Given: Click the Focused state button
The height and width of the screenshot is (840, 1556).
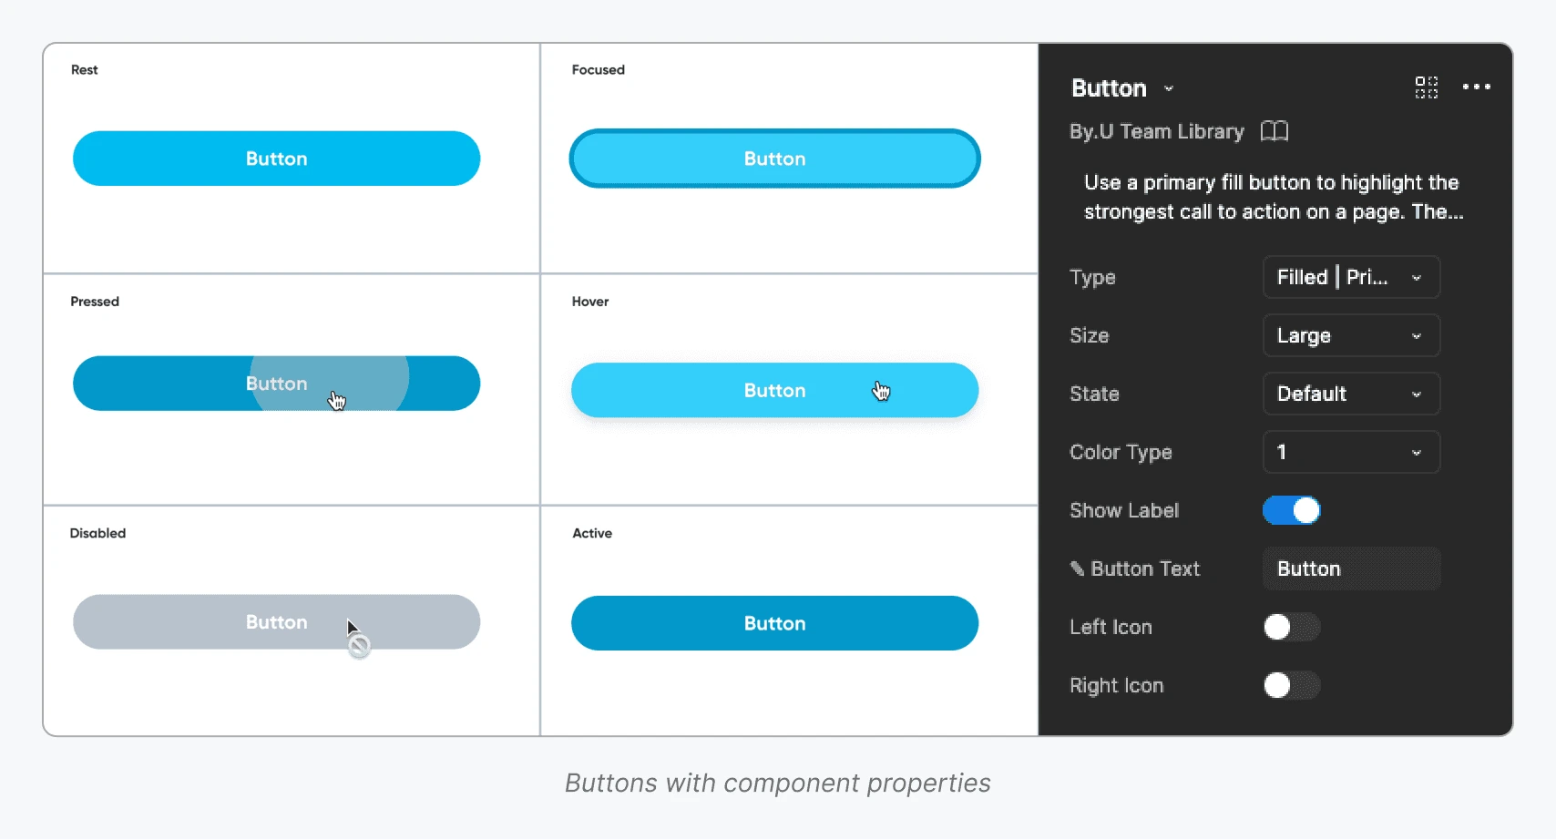Looking at the screenshot, I should (774, 159).
